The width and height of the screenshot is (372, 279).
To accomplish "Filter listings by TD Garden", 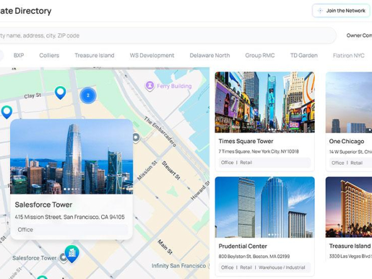I will click(304, 55).
